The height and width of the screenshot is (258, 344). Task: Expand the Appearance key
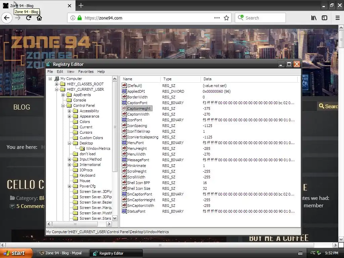tap(69, 116)
